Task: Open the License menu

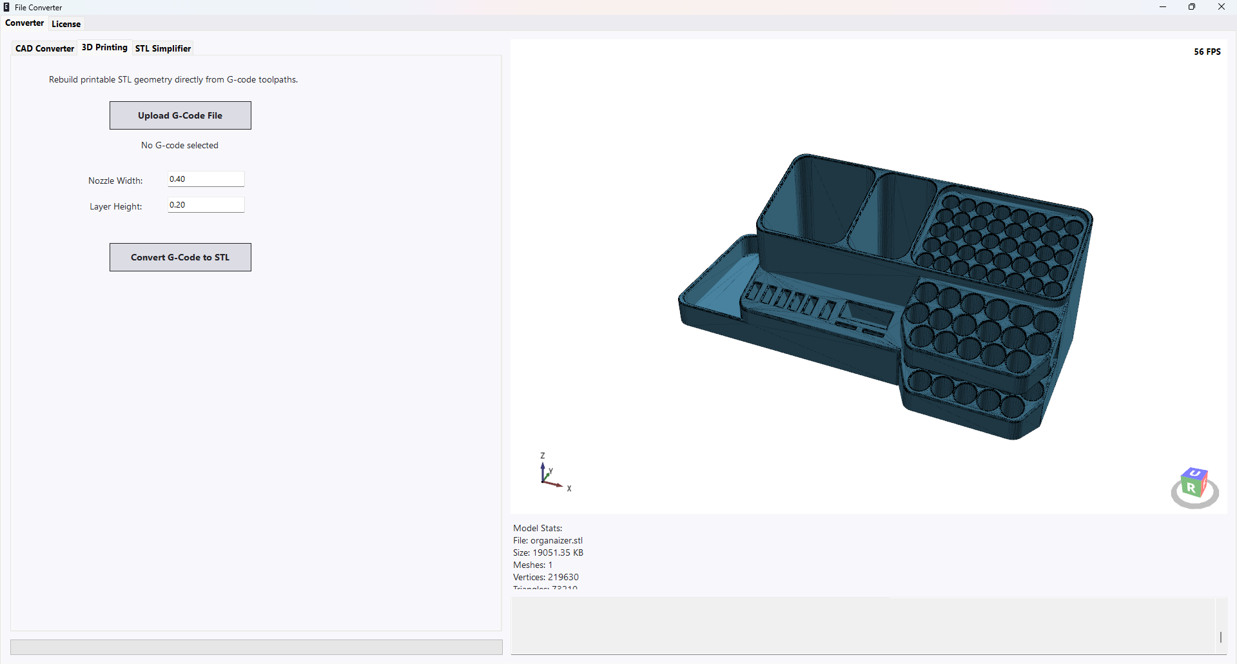Action: pyautogui.click(x=66, y=24)
